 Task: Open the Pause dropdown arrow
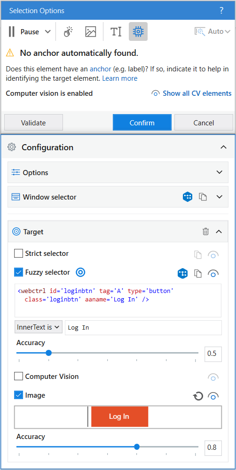pyautogui.click(x=47, y=32)
